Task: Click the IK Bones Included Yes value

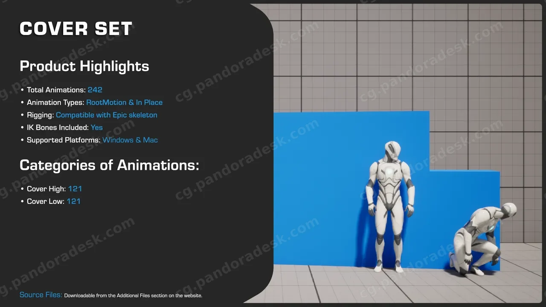Action: point(97,127)
